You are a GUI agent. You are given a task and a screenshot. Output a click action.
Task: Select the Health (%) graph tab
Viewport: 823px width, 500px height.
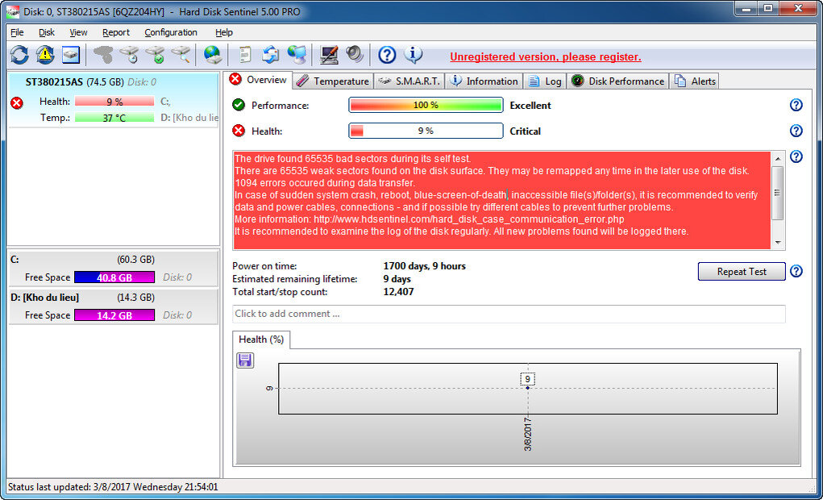pyautogui.click(x=261, y=340)
